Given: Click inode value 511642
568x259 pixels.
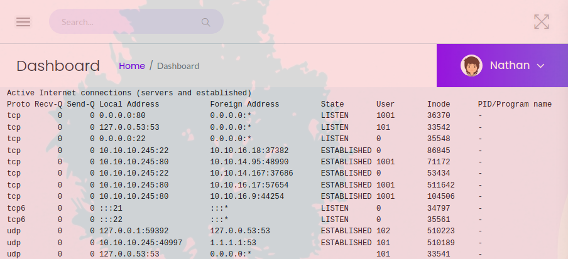Looking at the screenshot, I should pos(440,185).
